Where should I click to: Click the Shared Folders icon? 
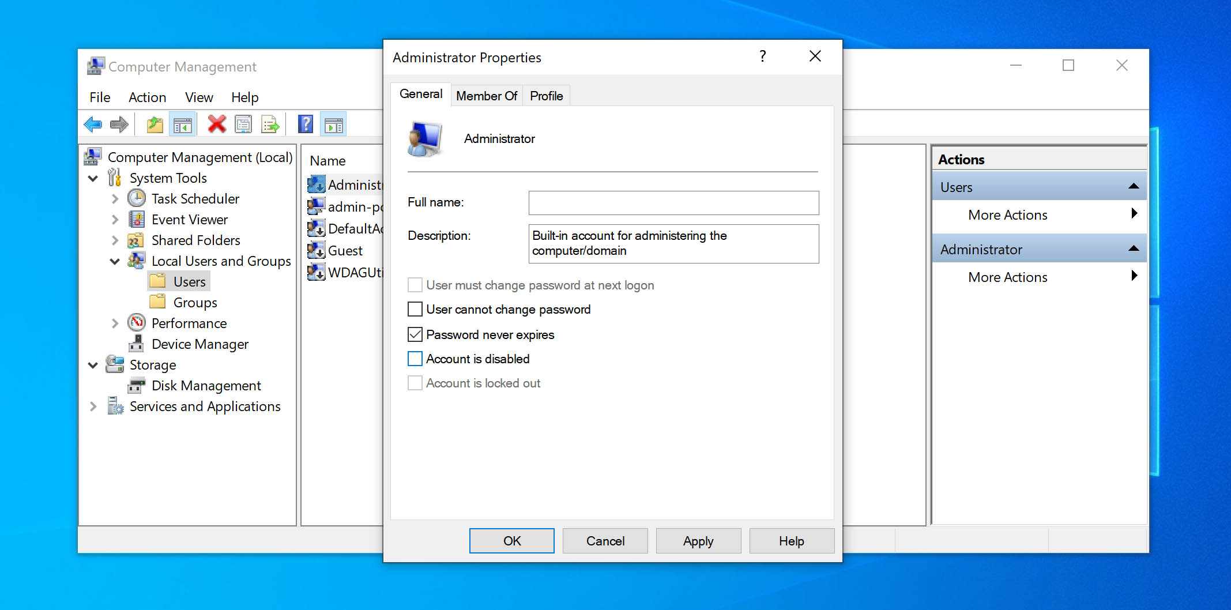coord(136,240)
